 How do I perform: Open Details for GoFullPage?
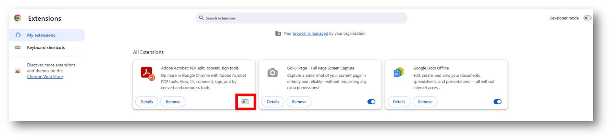(273, 102)
